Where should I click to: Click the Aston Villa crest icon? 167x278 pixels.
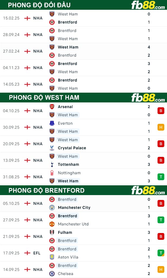52,257
